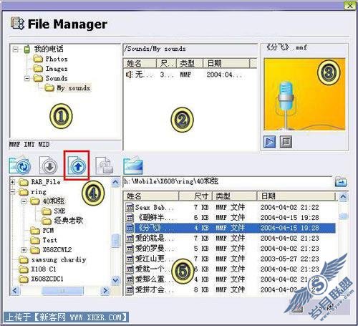Click the refresh folder icon
Screen dimensions: 358x326
(x=20, y=166)
